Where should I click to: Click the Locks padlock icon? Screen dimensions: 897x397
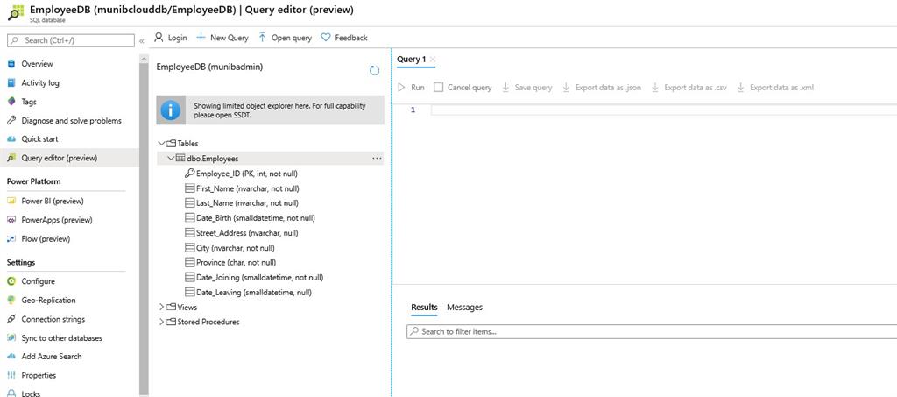[x=11, y=393]
